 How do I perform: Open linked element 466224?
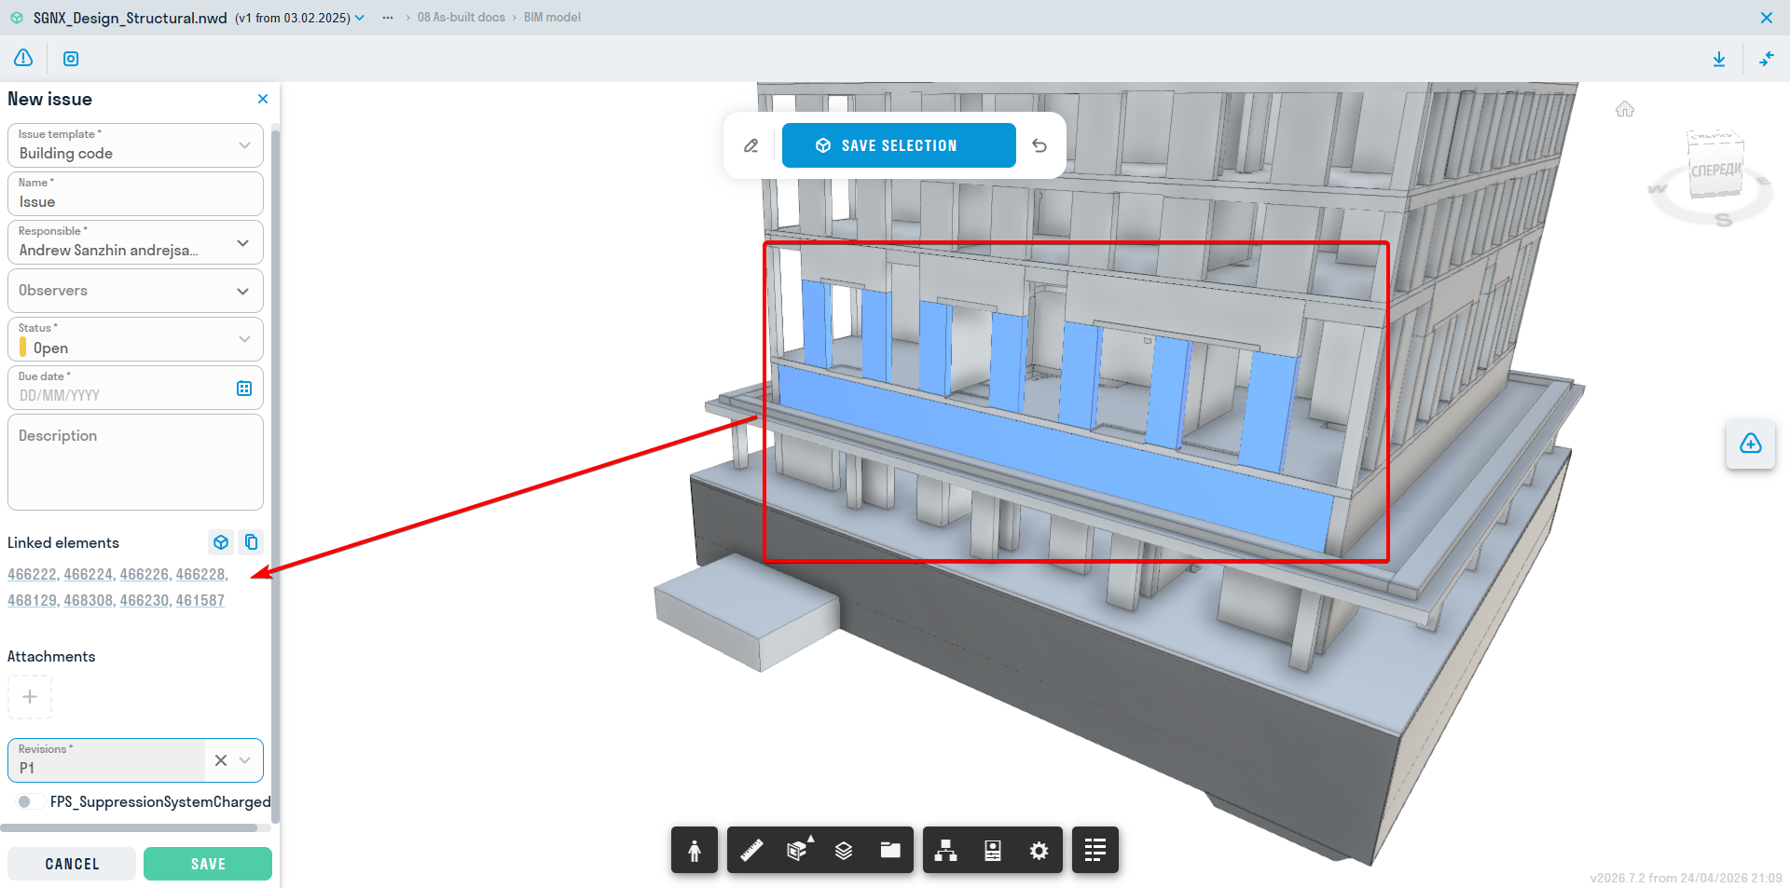(x=88, y=575)
